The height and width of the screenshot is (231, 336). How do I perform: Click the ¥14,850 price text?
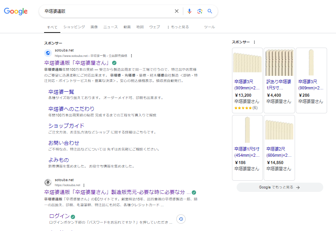click(275, 163)
